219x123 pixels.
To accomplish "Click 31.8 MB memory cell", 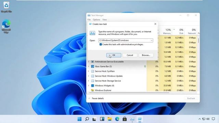I will point(167,90).
